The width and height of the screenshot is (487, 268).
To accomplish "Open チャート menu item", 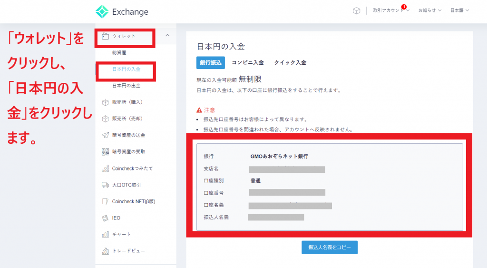I will coord(121,234).
